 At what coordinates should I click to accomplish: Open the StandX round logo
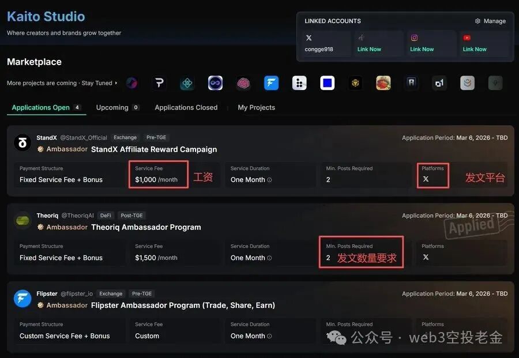point(22,142)
